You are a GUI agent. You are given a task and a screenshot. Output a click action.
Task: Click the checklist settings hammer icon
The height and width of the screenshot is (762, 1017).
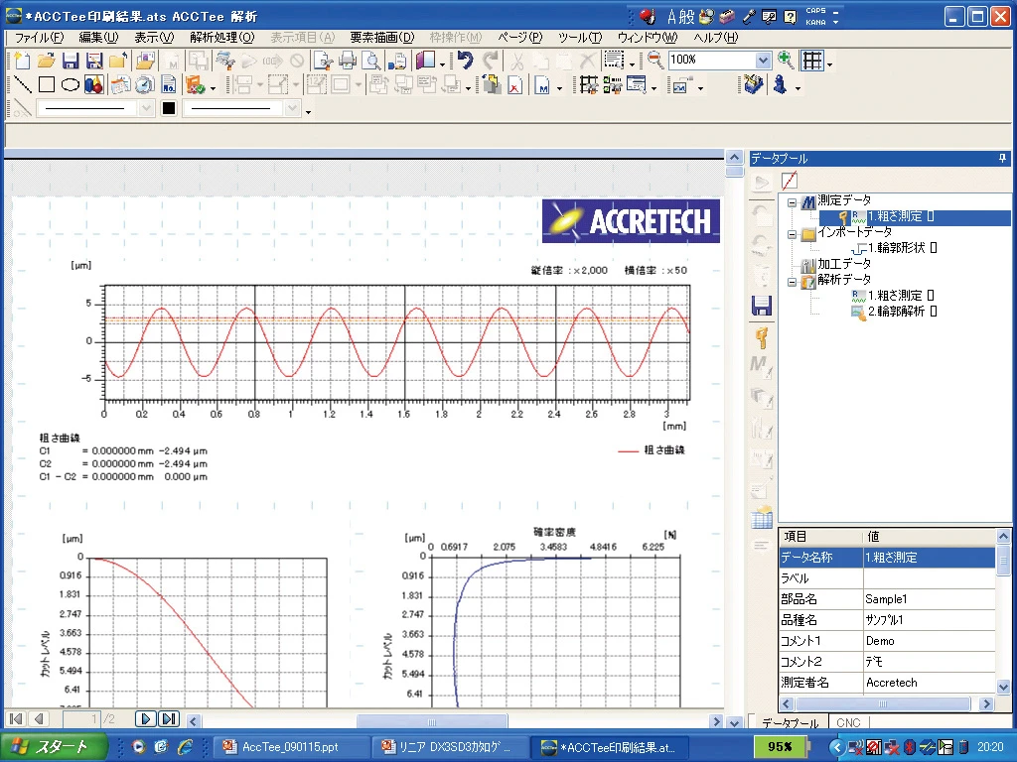pos(612,85)
